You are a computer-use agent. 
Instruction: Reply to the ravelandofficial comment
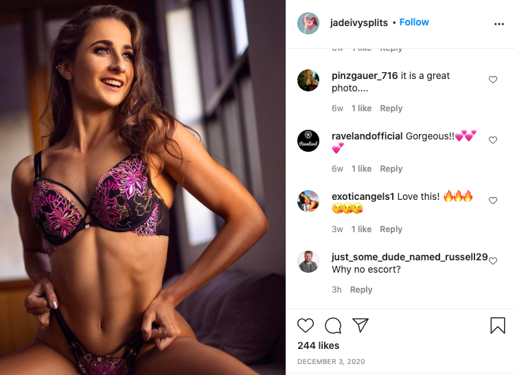tap(391, 169)
